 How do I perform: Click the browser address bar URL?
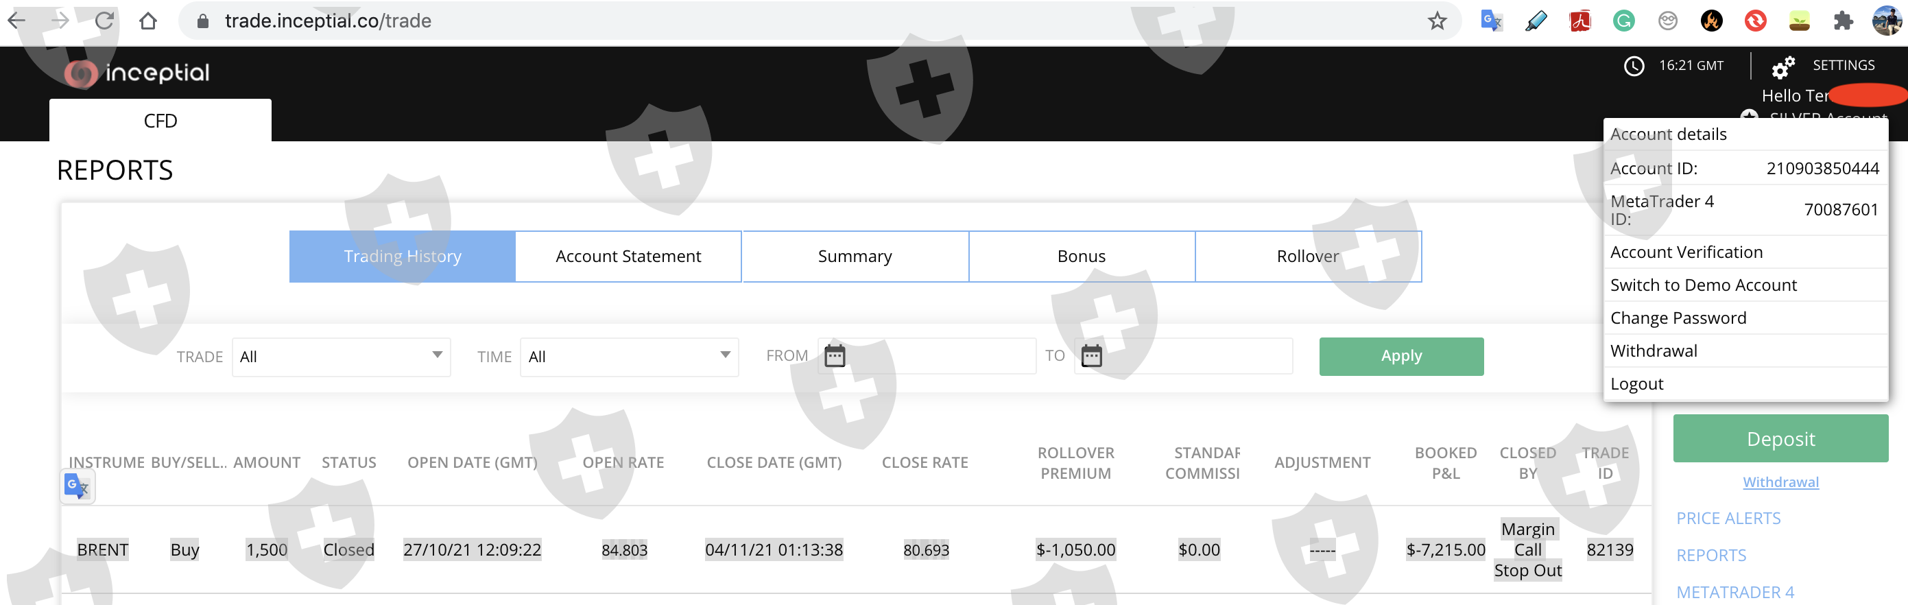328,21
